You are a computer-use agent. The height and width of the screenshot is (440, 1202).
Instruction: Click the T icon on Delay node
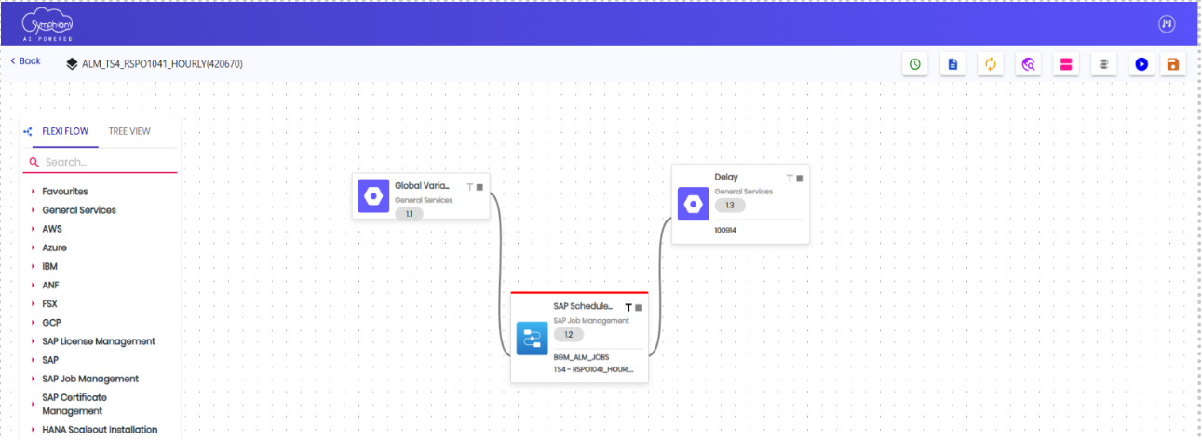pyautogui.click(x=790, y=178)
